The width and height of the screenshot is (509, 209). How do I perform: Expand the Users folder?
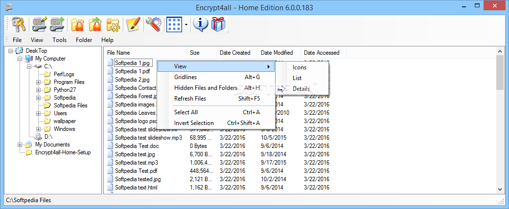point(38,113)
